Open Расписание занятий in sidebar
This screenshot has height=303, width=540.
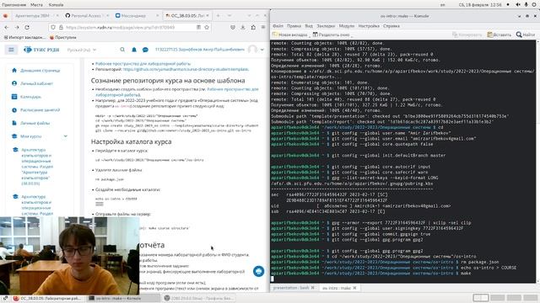40,110
